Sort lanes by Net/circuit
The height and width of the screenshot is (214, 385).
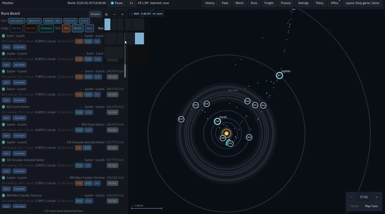click(34, 21)
